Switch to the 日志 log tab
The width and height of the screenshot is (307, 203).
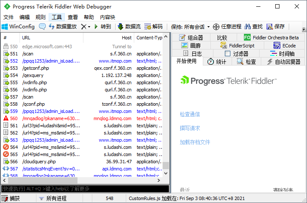pos(193,53)
